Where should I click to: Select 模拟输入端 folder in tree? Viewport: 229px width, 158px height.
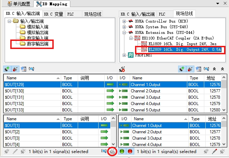click(x=38, y=27)
